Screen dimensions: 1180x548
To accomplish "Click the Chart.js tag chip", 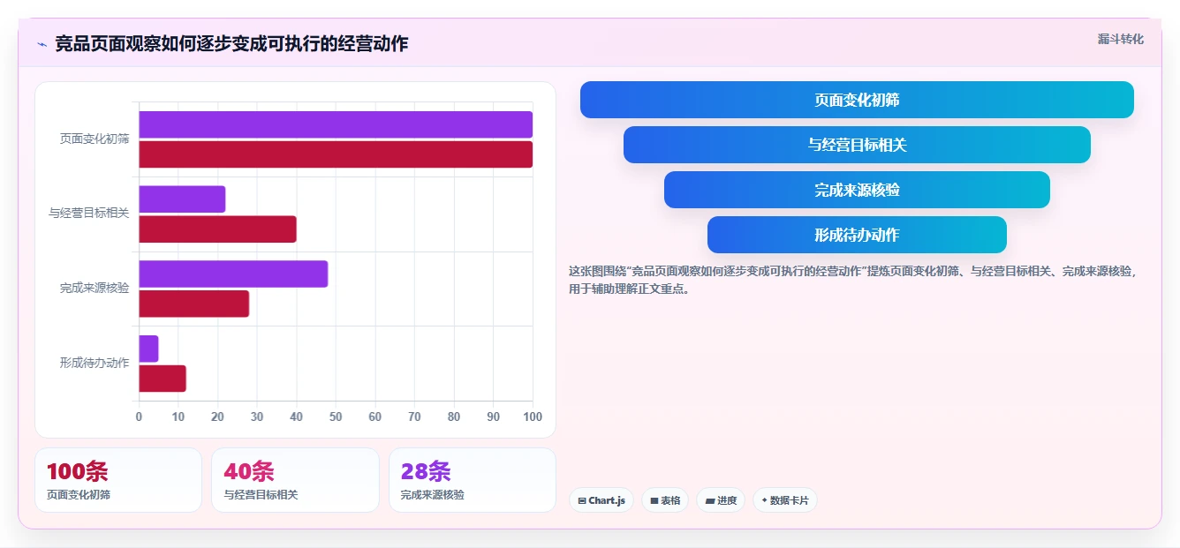I will (601, 500).
